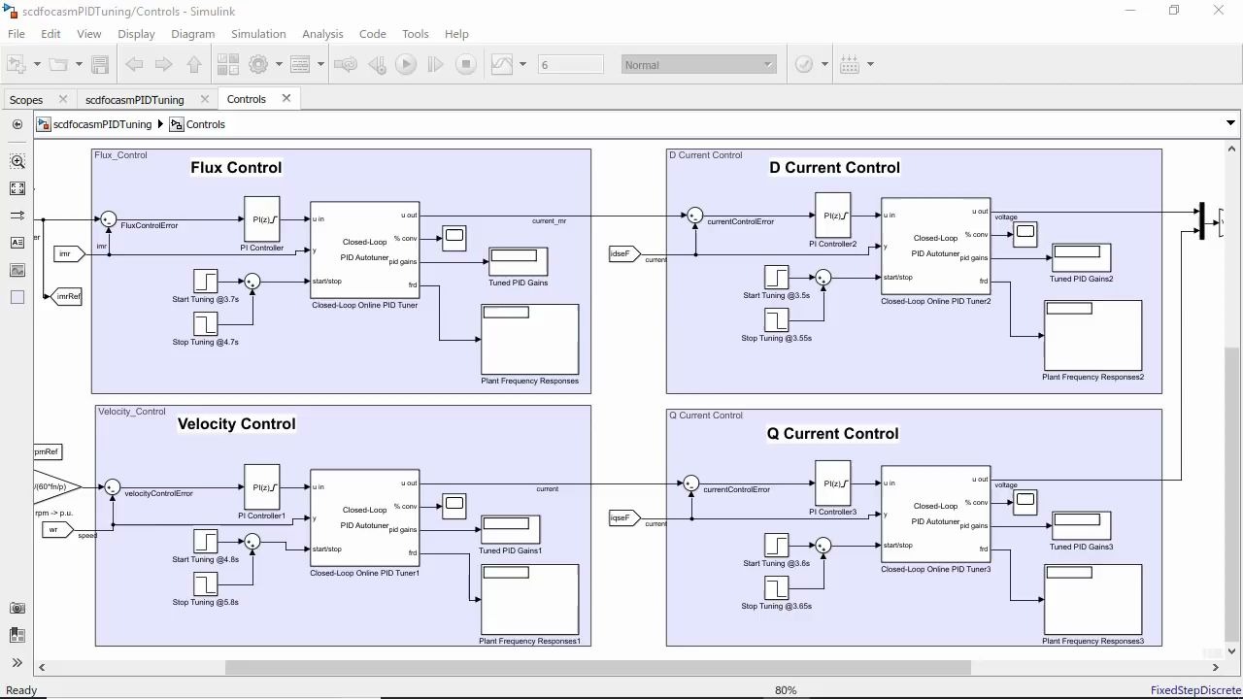Open the breadcrumb bar dropdown arrow
This screenshot has height=699, width=1243.
pyautogui.click(x=1230, y=123)
